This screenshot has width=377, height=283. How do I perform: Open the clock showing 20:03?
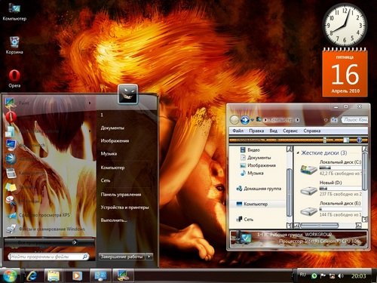358,276
